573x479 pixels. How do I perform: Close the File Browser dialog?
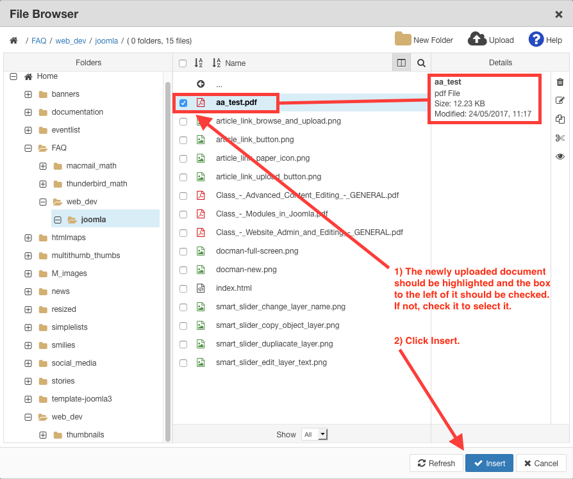point(558,14)
